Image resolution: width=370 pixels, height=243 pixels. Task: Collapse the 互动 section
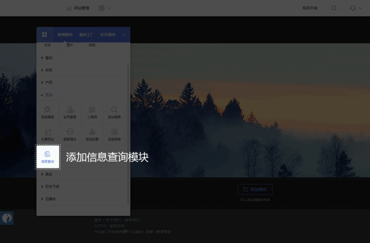tap(49, 94)
